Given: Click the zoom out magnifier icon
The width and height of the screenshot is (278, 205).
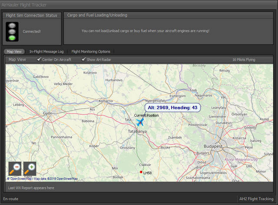Looking at the screenshot, I should click(x=15, y=169).
